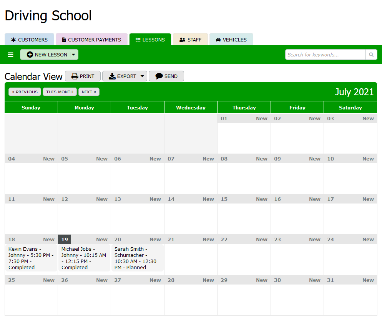This screenshot has width=382, height=321.
Task: Click the Export download icon
Action: tap(112, 76)
